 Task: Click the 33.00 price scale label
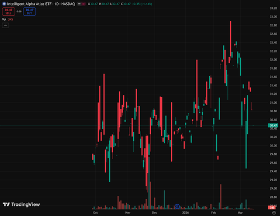coord(273,17)
